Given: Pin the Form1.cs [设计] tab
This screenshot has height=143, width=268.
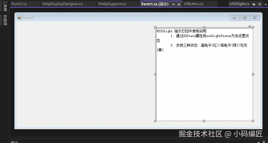Looking at the screenshot, I should (x=173, y=4).
